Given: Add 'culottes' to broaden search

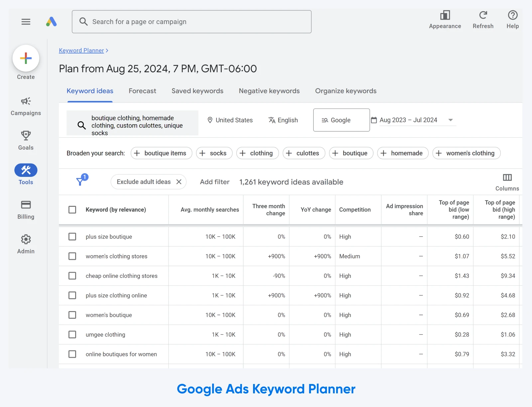Looking at the screenshot, I should 304,153.
